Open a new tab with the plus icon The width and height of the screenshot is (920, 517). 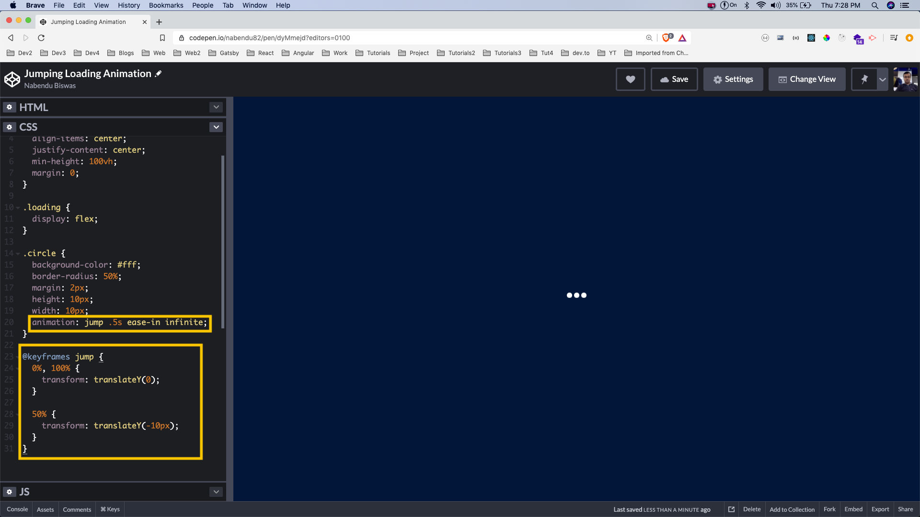click(159, 22)
